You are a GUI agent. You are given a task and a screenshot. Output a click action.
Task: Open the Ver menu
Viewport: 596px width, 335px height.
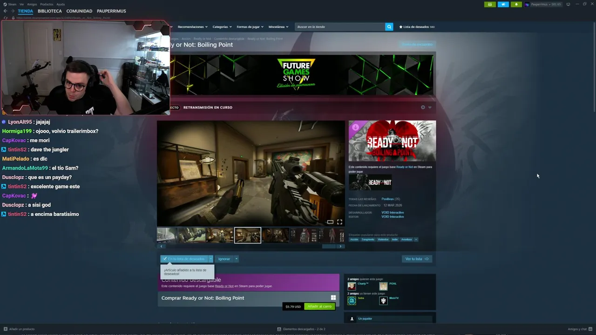22,4
